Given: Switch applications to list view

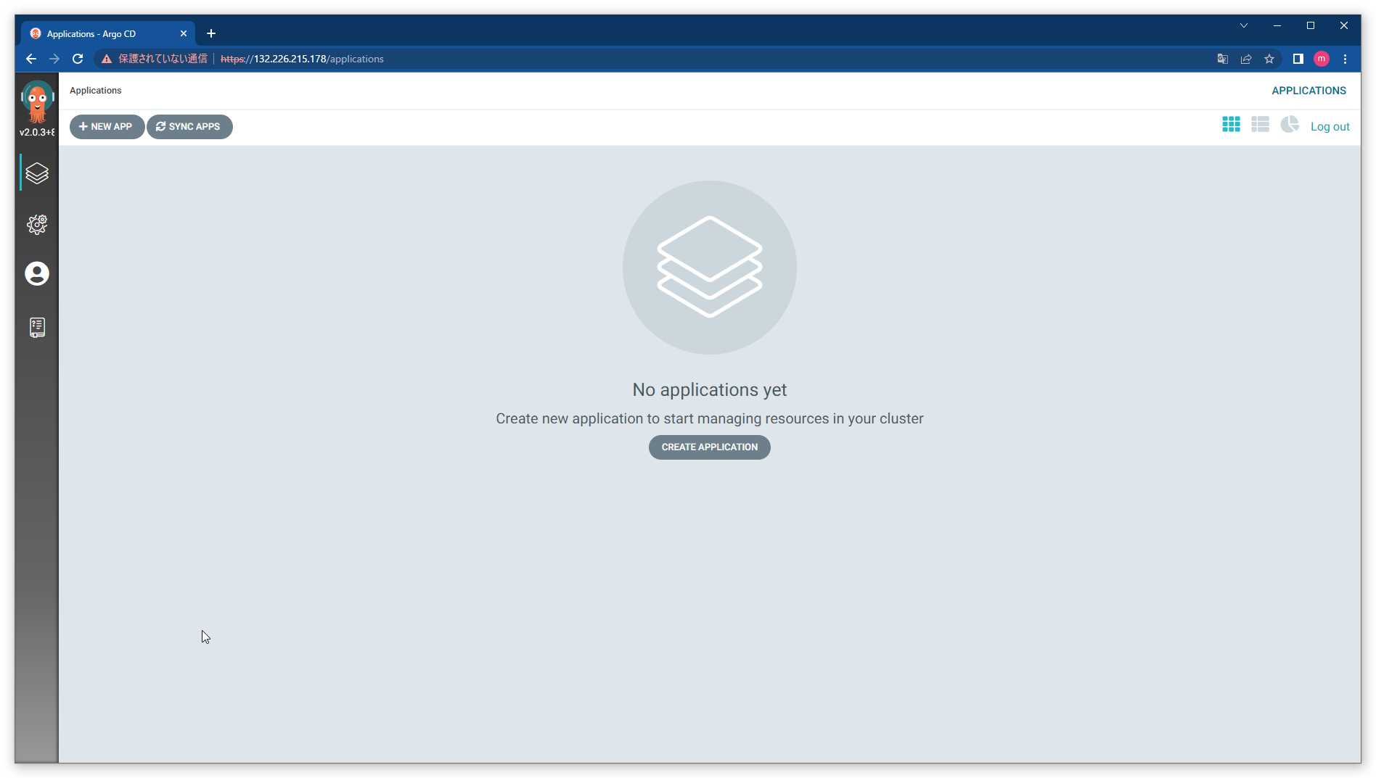Looking at the screenshot, I should (x=1261, y=124).
